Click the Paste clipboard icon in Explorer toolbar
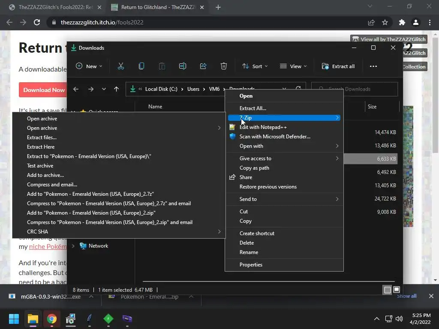 coord(162,66)
